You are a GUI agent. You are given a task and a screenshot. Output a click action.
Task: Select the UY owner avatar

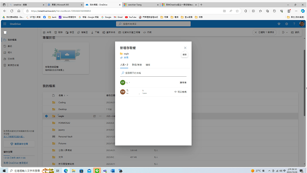click(122, 82)
